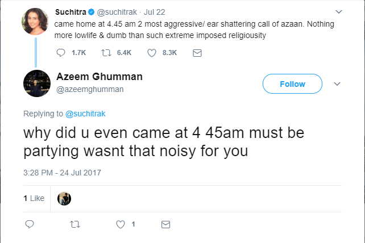
Task: Open more options chevron beside Follow button
Action: pyautogui.click(x=337, y=84)
